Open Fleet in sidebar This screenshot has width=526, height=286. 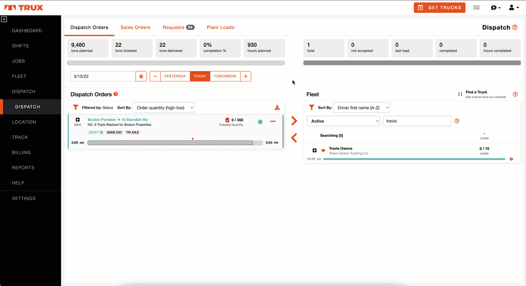(19, 76)
